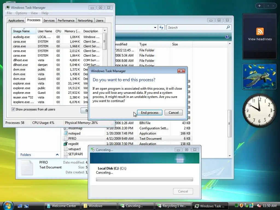Click the green Task Manager CPU tray icon

point(237,206)
